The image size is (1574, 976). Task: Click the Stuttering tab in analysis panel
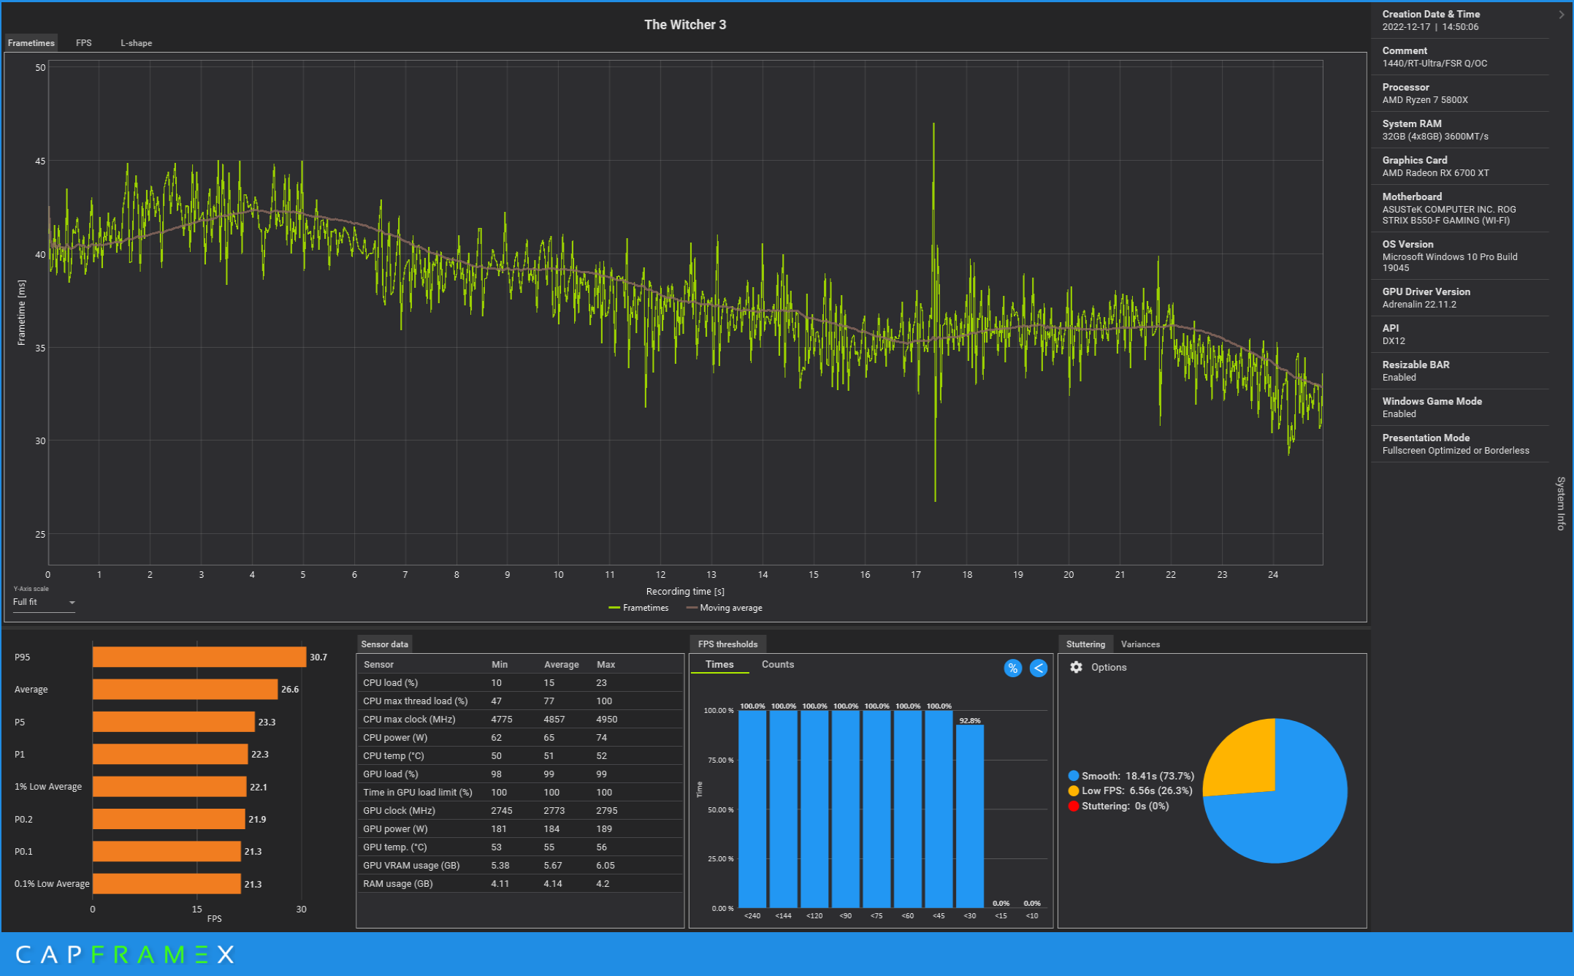click(1085, 642)
